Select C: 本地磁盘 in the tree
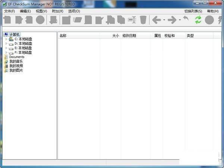224x168 pixels. coord(23,39)
